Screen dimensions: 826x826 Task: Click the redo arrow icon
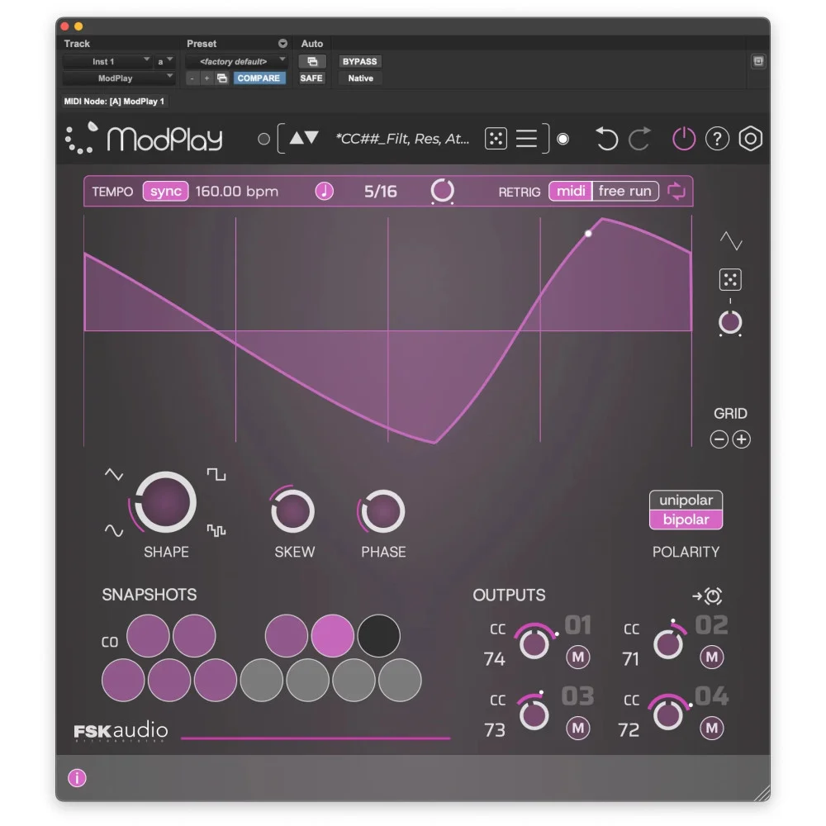[x=640, y=139]
